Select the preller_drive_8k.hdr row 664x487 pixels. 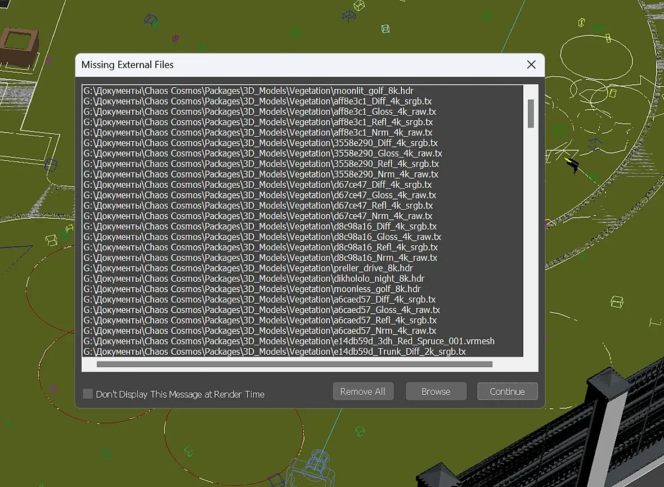click(x=303, y=268)
